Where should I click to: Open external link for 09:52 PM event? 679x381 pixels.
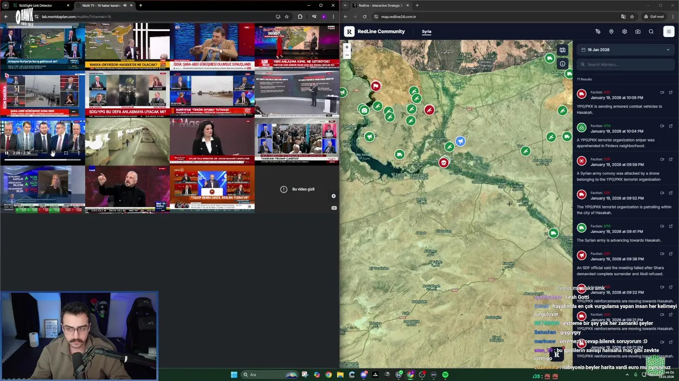[x=671, y=193]
